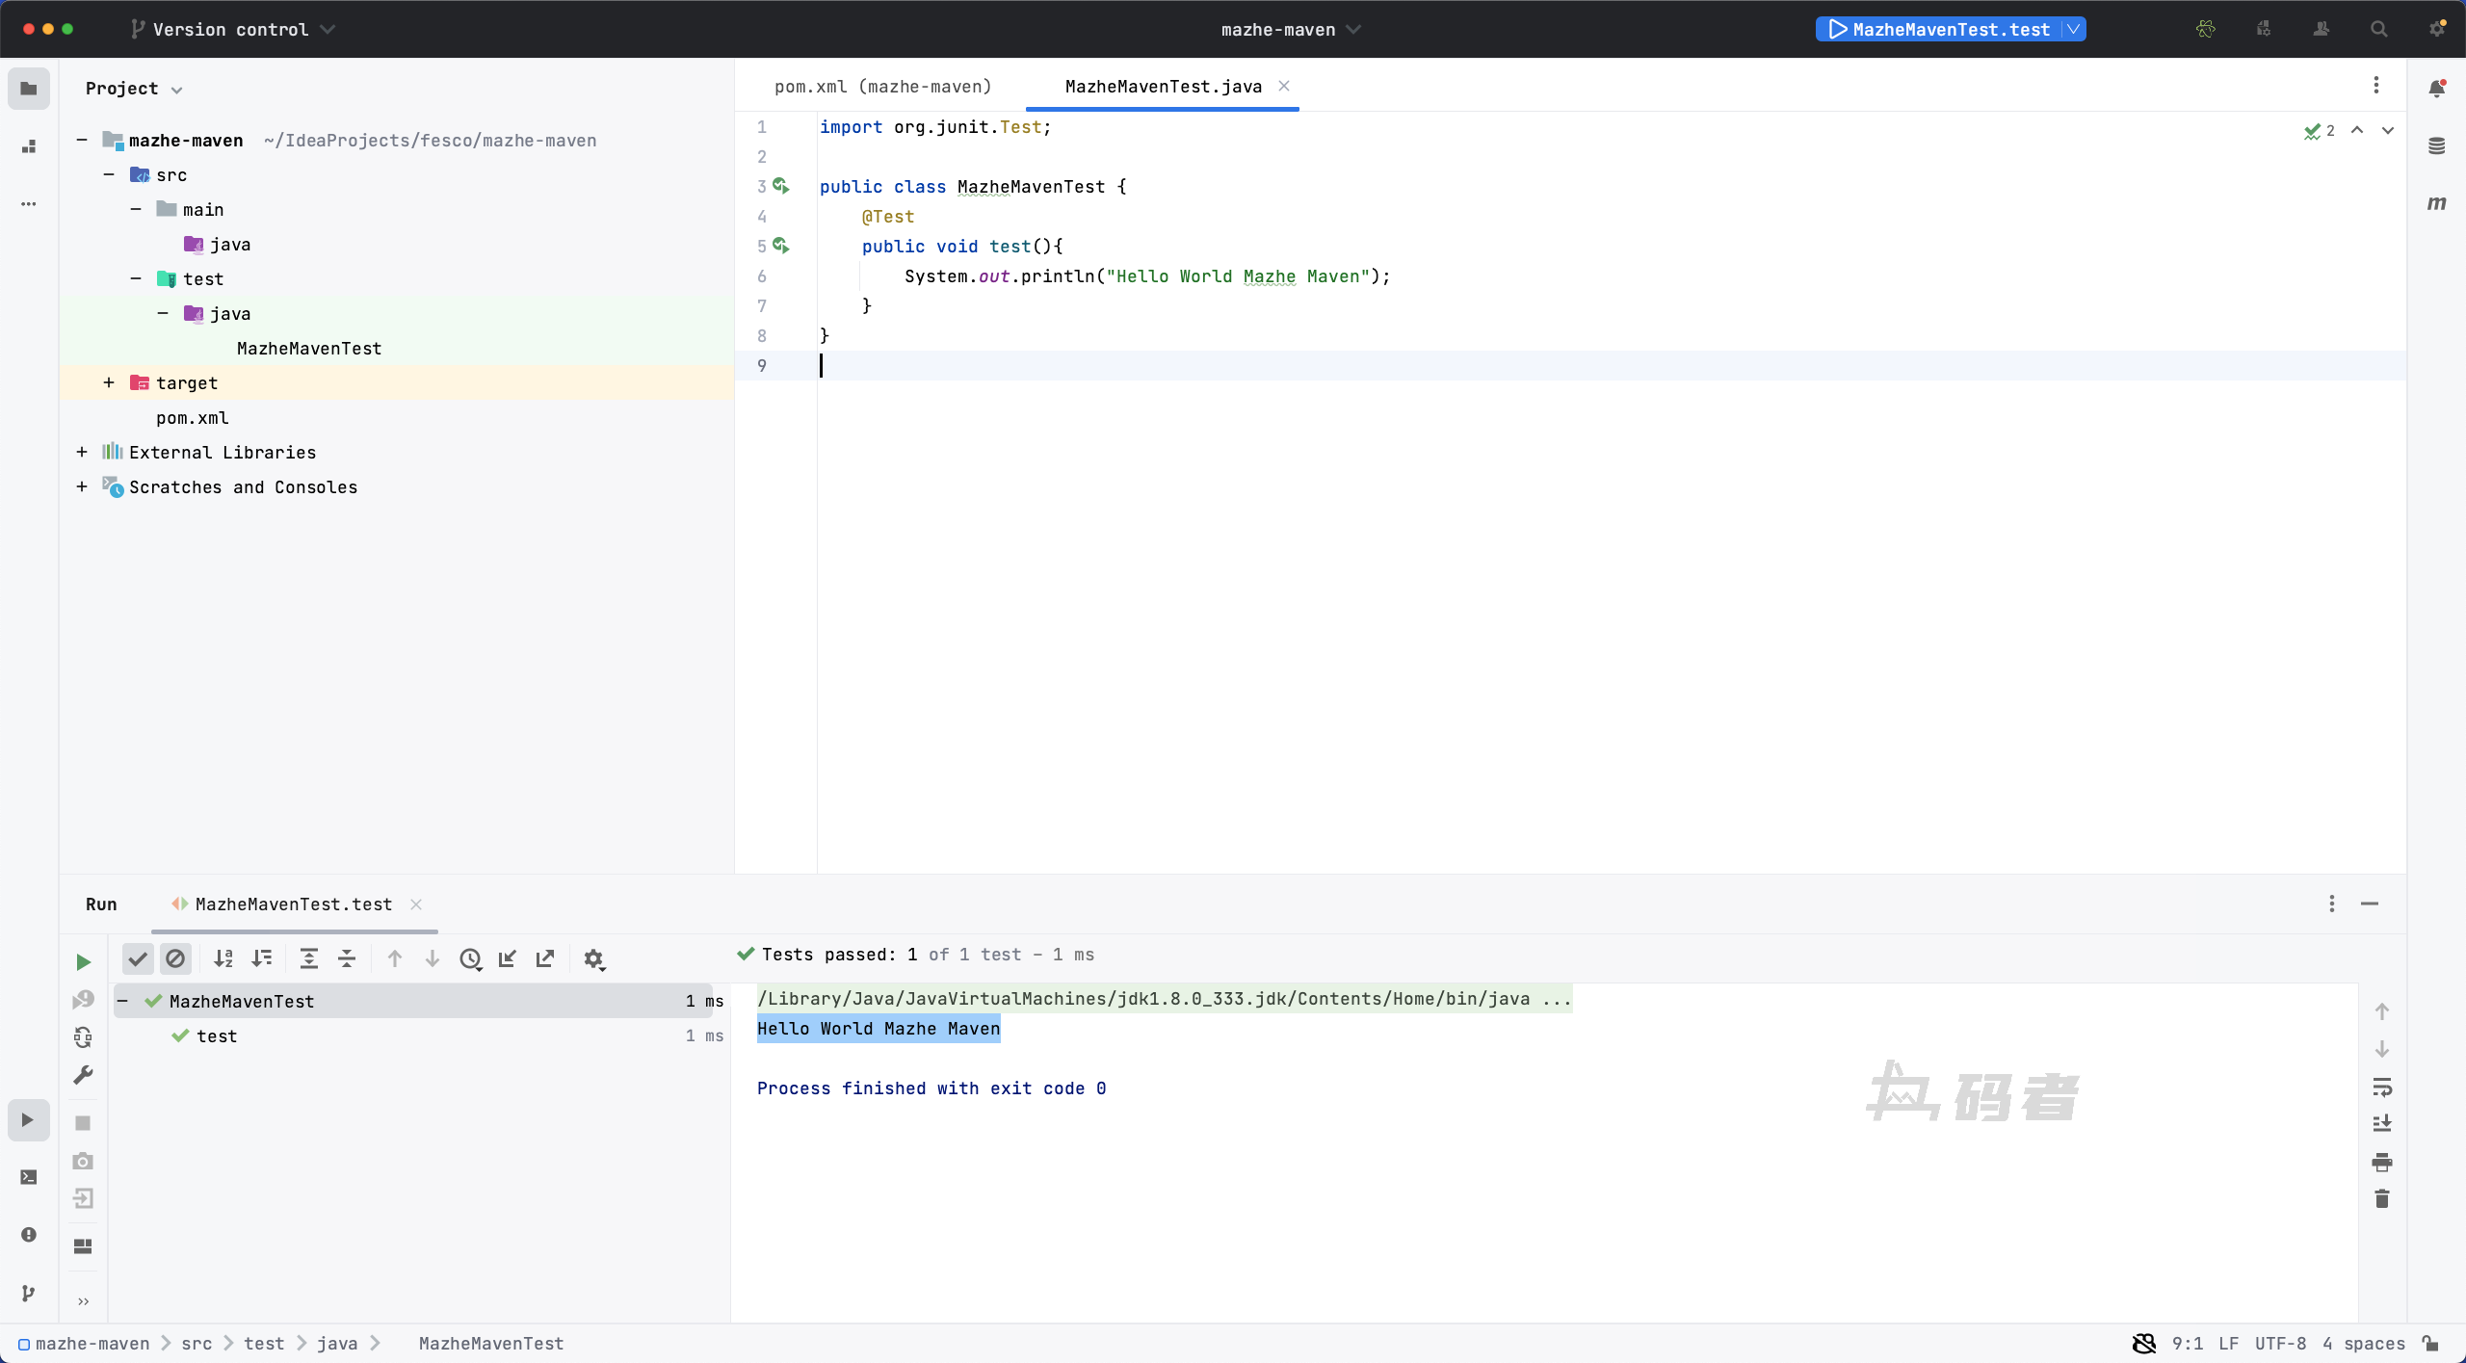Toggle Show Ignored tests filter
2466x1363 pixels.
tap(175, 958)
